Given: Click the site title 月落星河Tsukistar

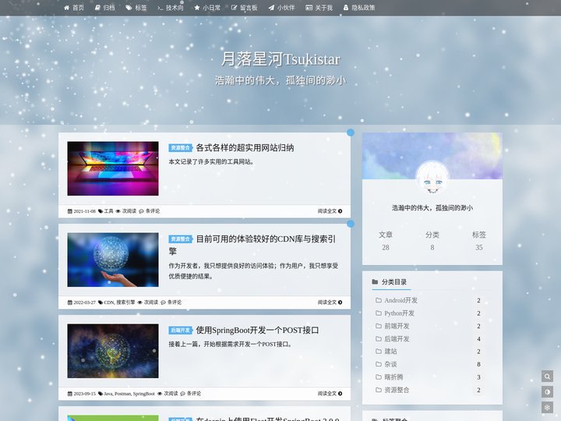Looking at the screenshot, I should coord(280,59).
